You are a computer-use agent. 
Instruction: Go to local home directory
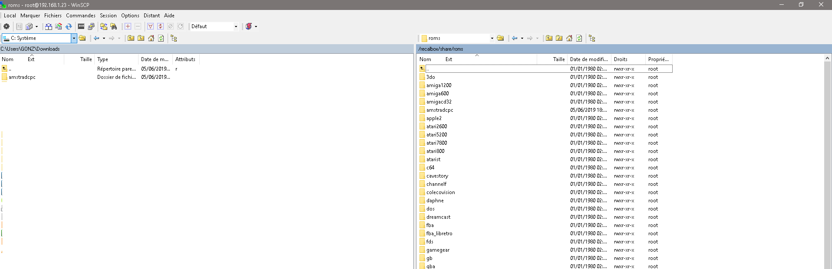(151, 38)
